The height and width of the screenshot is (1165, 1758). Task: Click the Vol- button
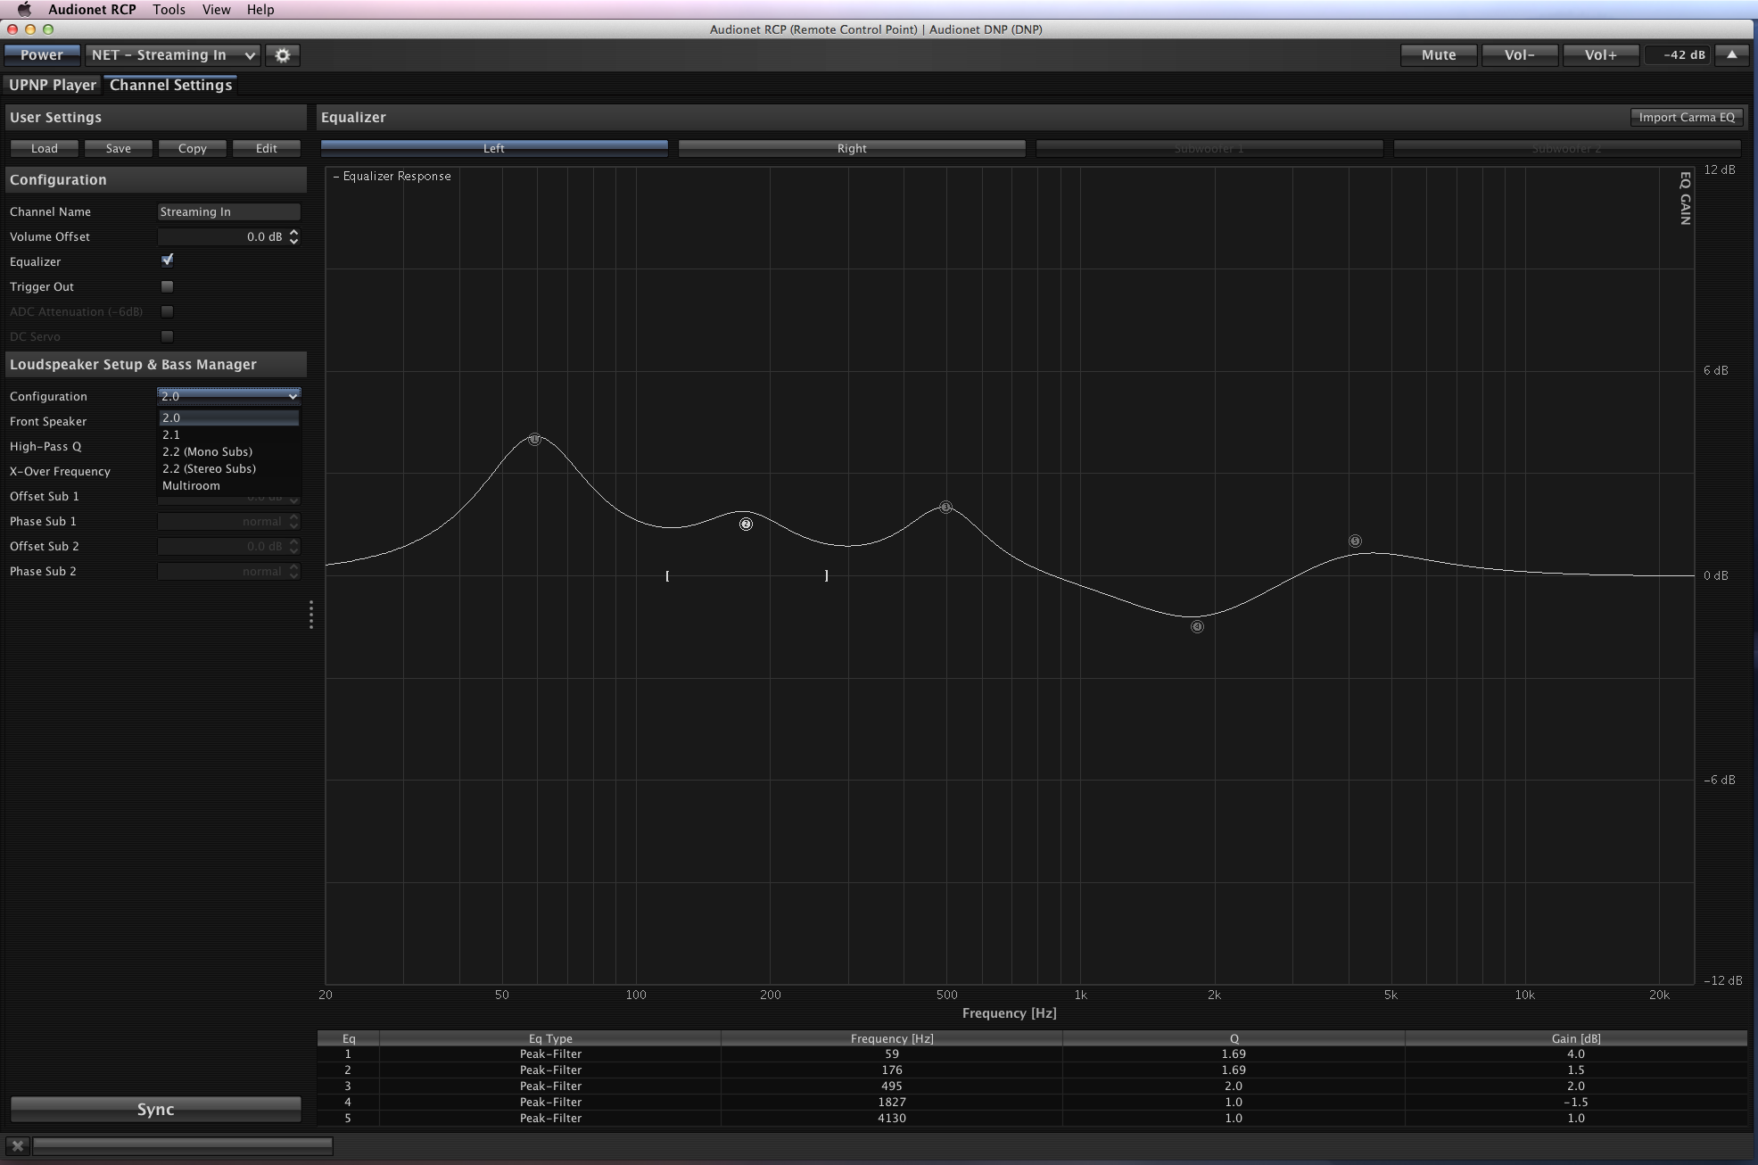pos(1519,55)
